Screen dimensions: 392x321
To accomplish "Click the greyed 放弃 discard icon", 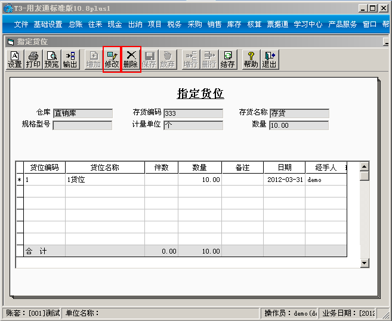I will point(168,60).
